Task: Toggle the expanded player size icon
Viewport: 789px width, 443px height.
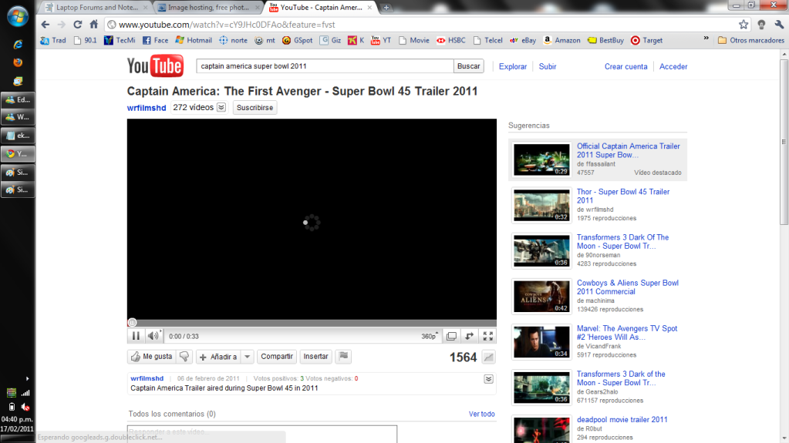Action: [451, 337]
